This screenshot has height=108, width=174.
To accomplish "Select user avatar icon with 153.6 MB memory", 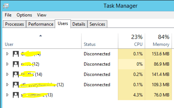I will tap(16, 54).
